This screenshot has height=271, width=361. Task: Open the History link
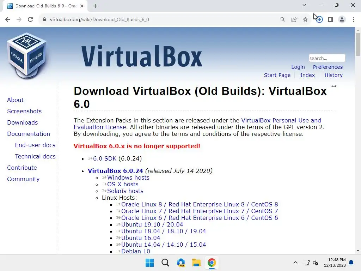click(334, 75)
